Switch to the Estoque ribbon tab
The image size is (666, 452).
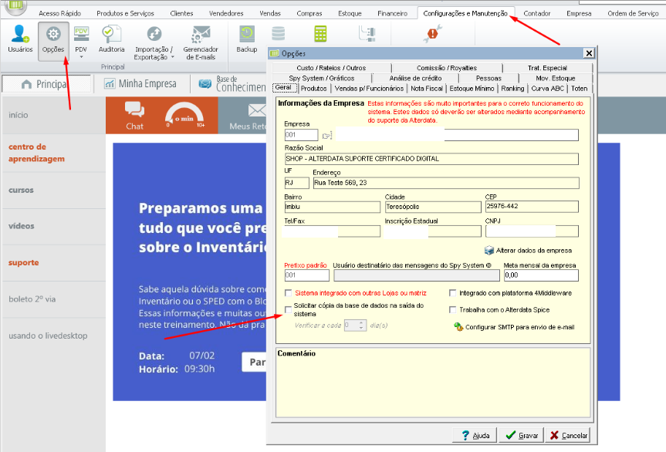[x=350, y=13]
